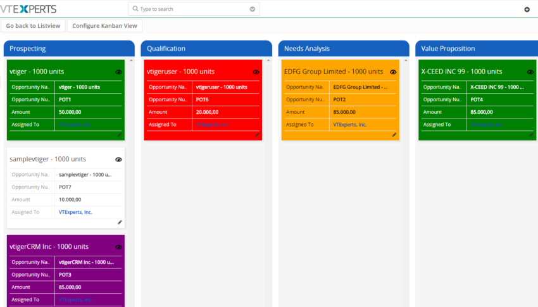Image resolution: width=538 pixels, height=307 pixels.
Task: Click amount 85.000,00 on EDFG card
Action: [344, 112]
